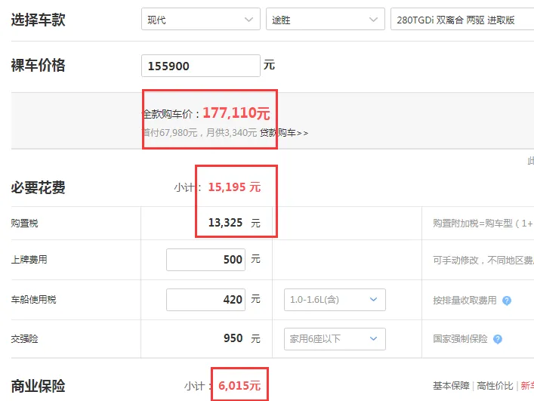The image size is (534, 401).
Task: Select the 高性价比 insurance plan tab
Action: (495, 386)
